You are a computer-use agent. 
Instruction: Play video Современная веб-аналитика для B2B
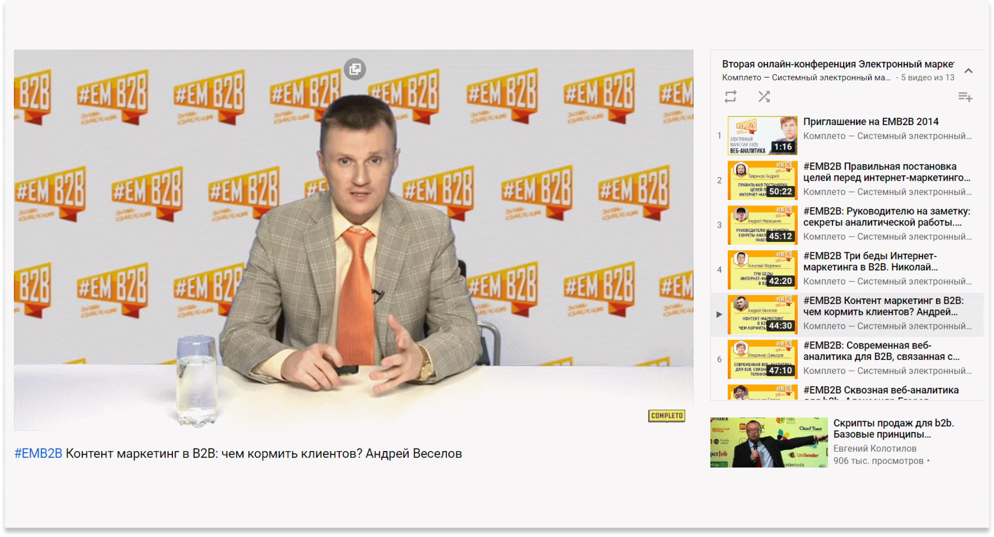click(882, 351)
